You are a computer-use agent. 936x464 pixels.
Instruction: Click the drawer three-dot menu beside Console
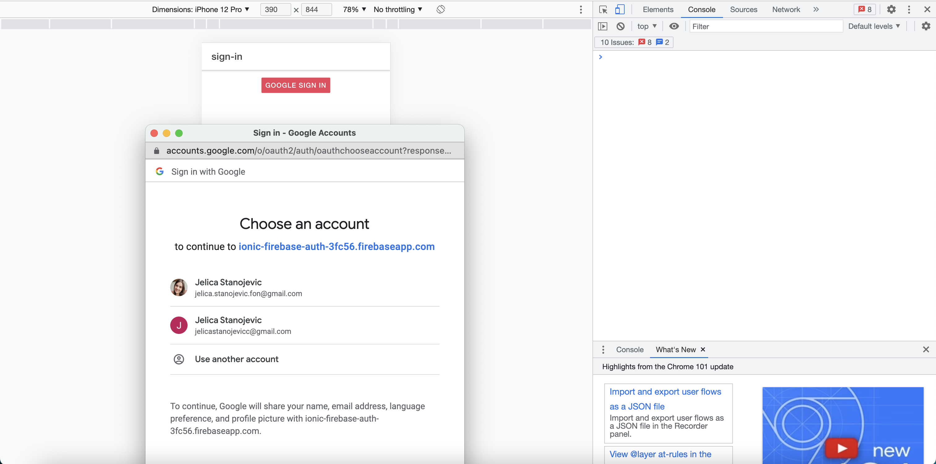603,349
